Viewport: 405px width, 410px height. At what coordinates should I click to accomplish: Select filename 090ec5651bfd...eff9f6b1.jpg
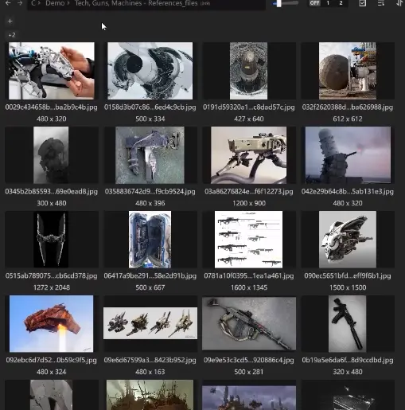[x=348, y=276]
